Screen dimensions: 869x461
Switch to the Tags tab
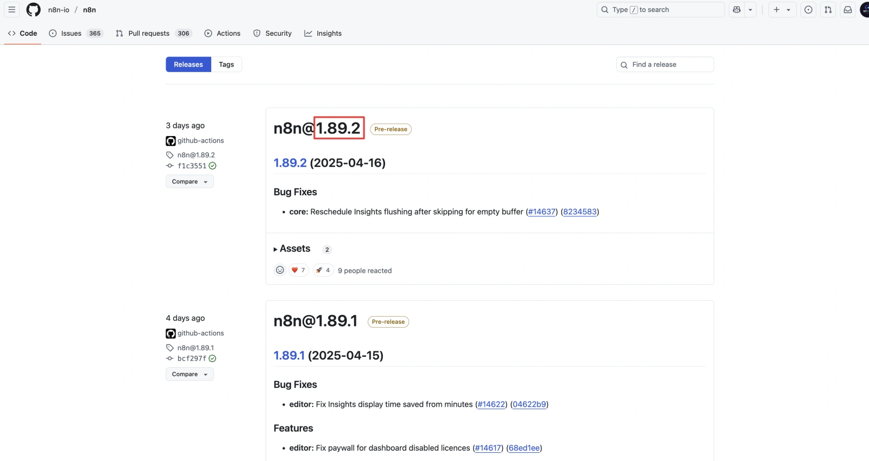[x=226, y=65]
